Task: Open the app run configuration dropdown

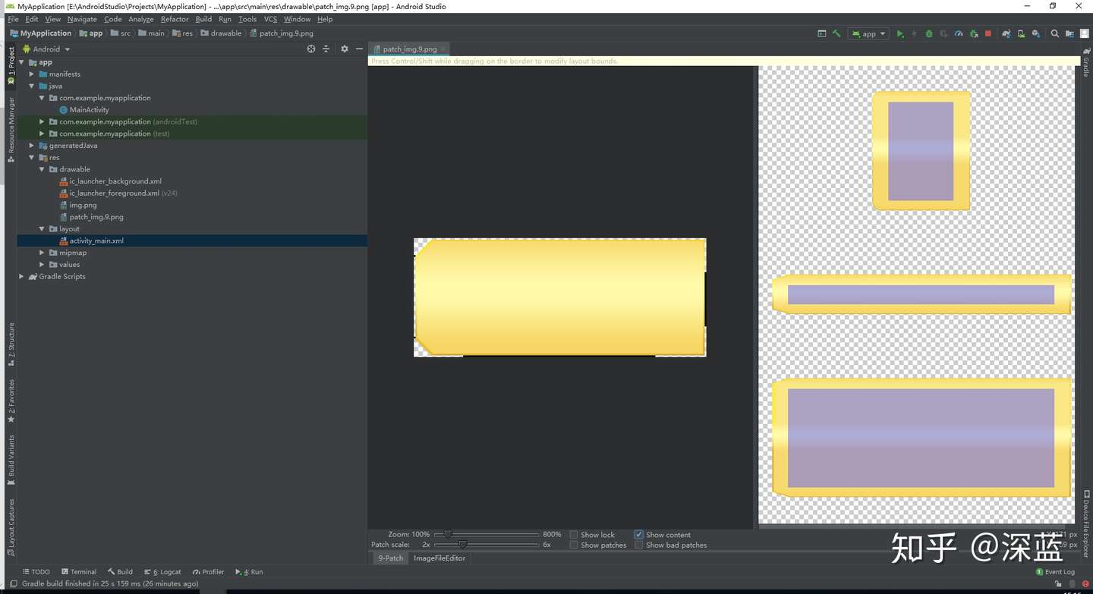Action: 869,33
